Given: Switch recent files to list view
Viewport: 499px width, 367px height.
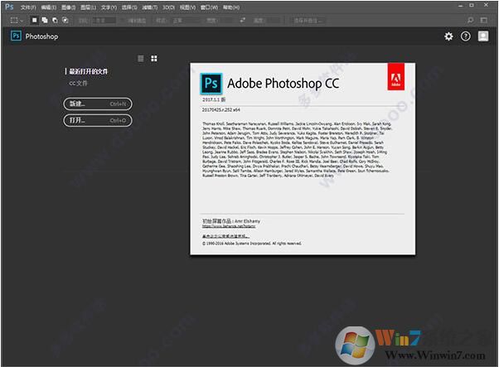Looking at the screenshot, I should 141,59.
